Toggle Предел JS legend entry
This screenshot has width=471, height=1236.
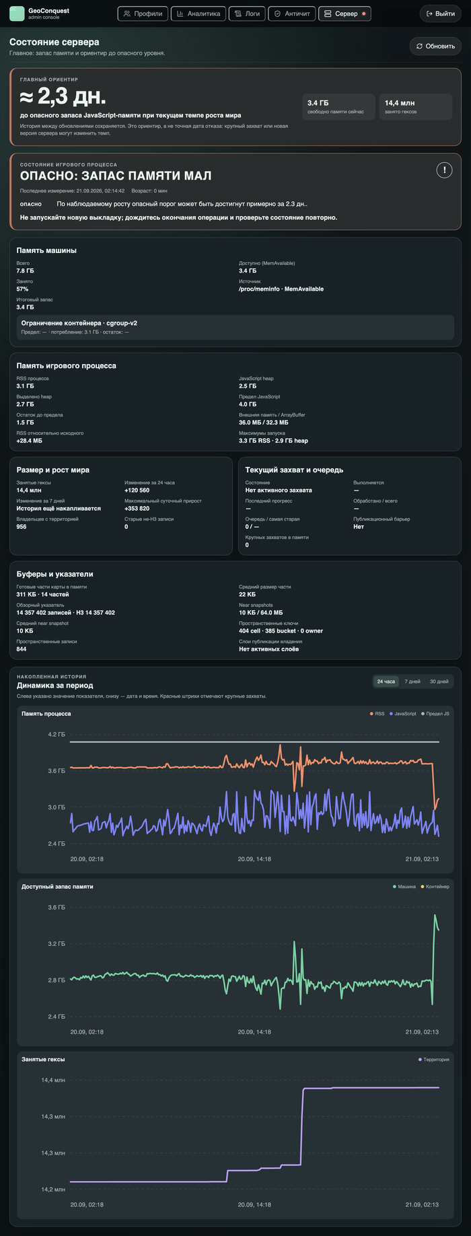tap(435, 714)
